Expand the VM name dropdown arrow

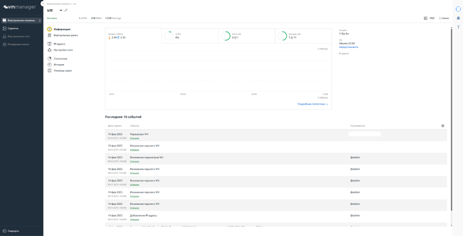tap(61, 10)
